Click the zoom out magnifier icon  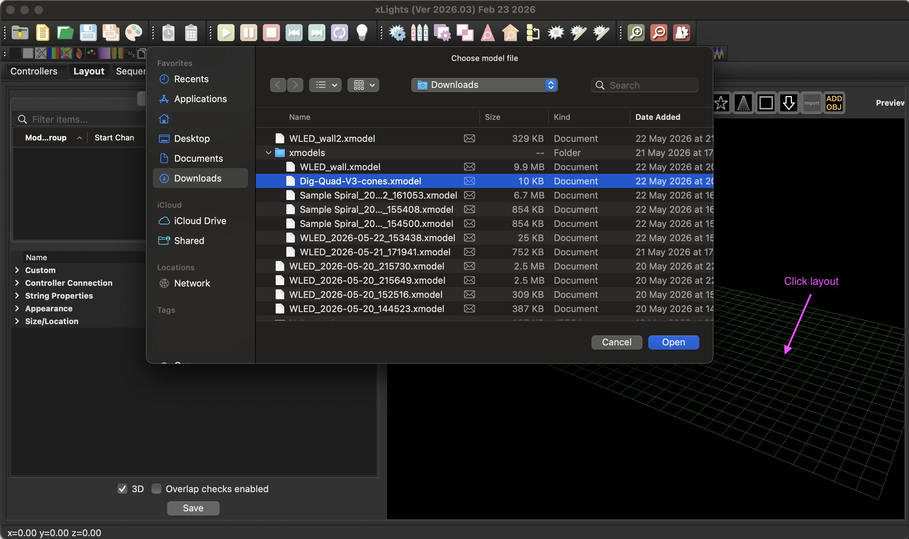(659, 33)
